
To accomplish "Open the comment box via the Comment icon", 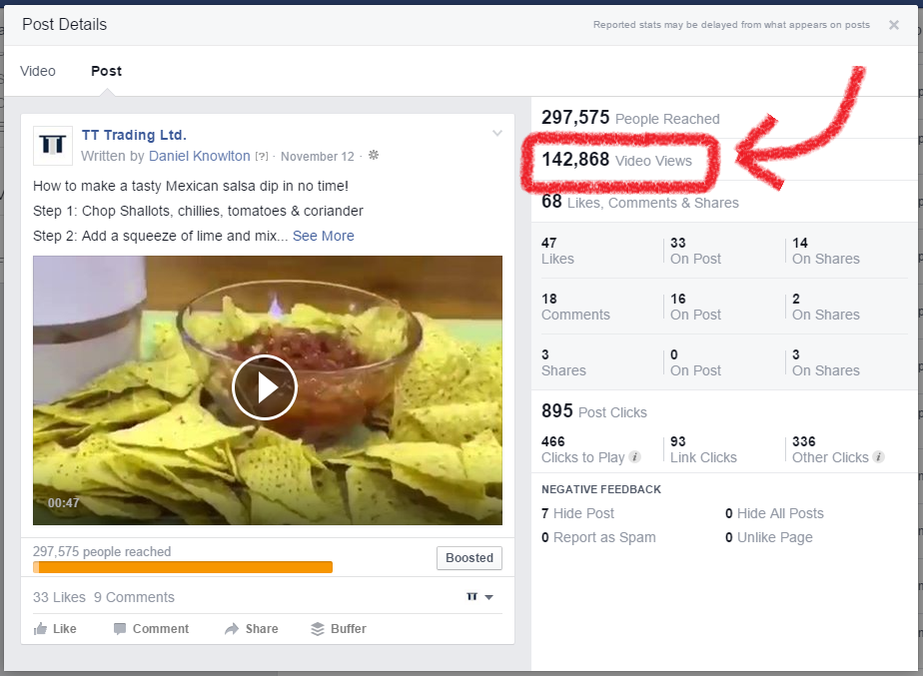I will [x=120, y=628].
